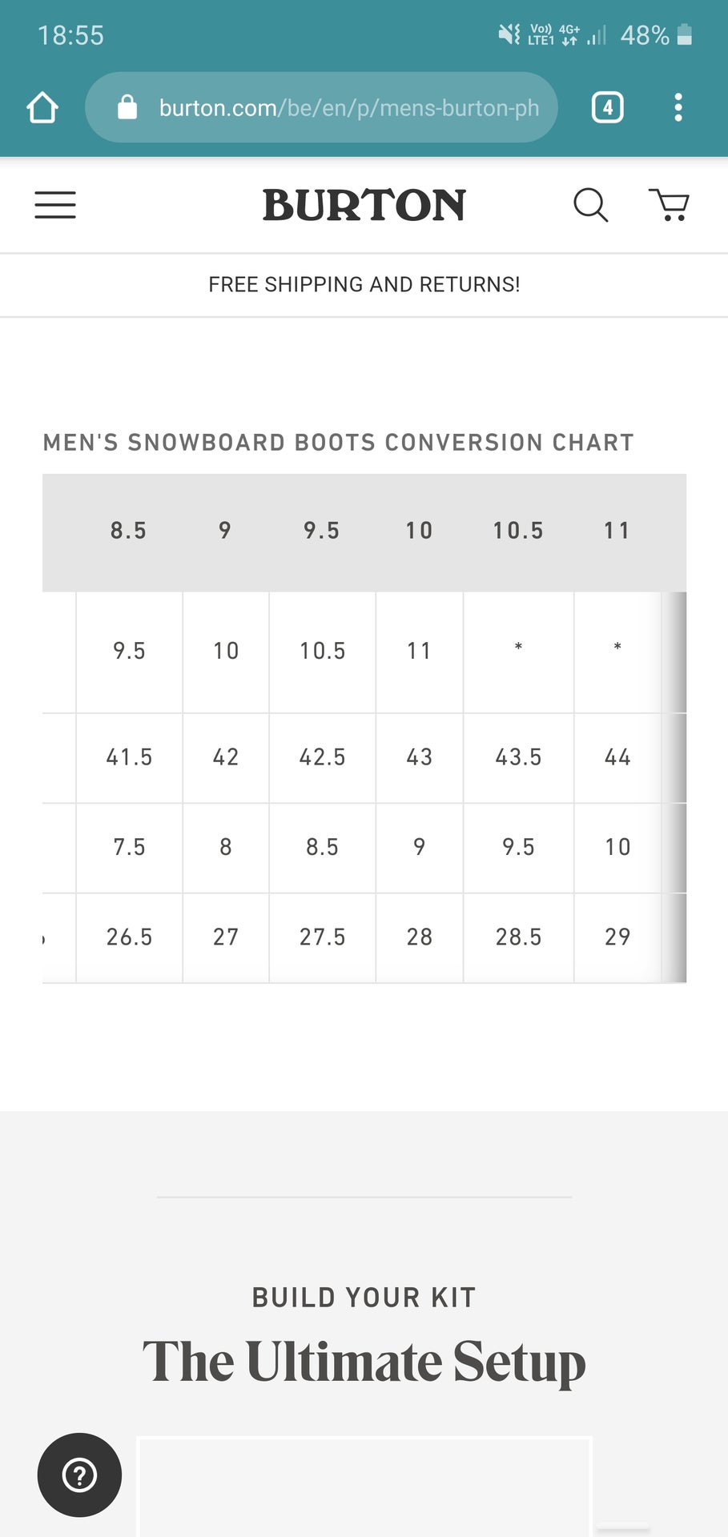Viewport: 728px width, 1537px height.
Task: Open the Burton hamburger menu
Action: click(55, 205)
